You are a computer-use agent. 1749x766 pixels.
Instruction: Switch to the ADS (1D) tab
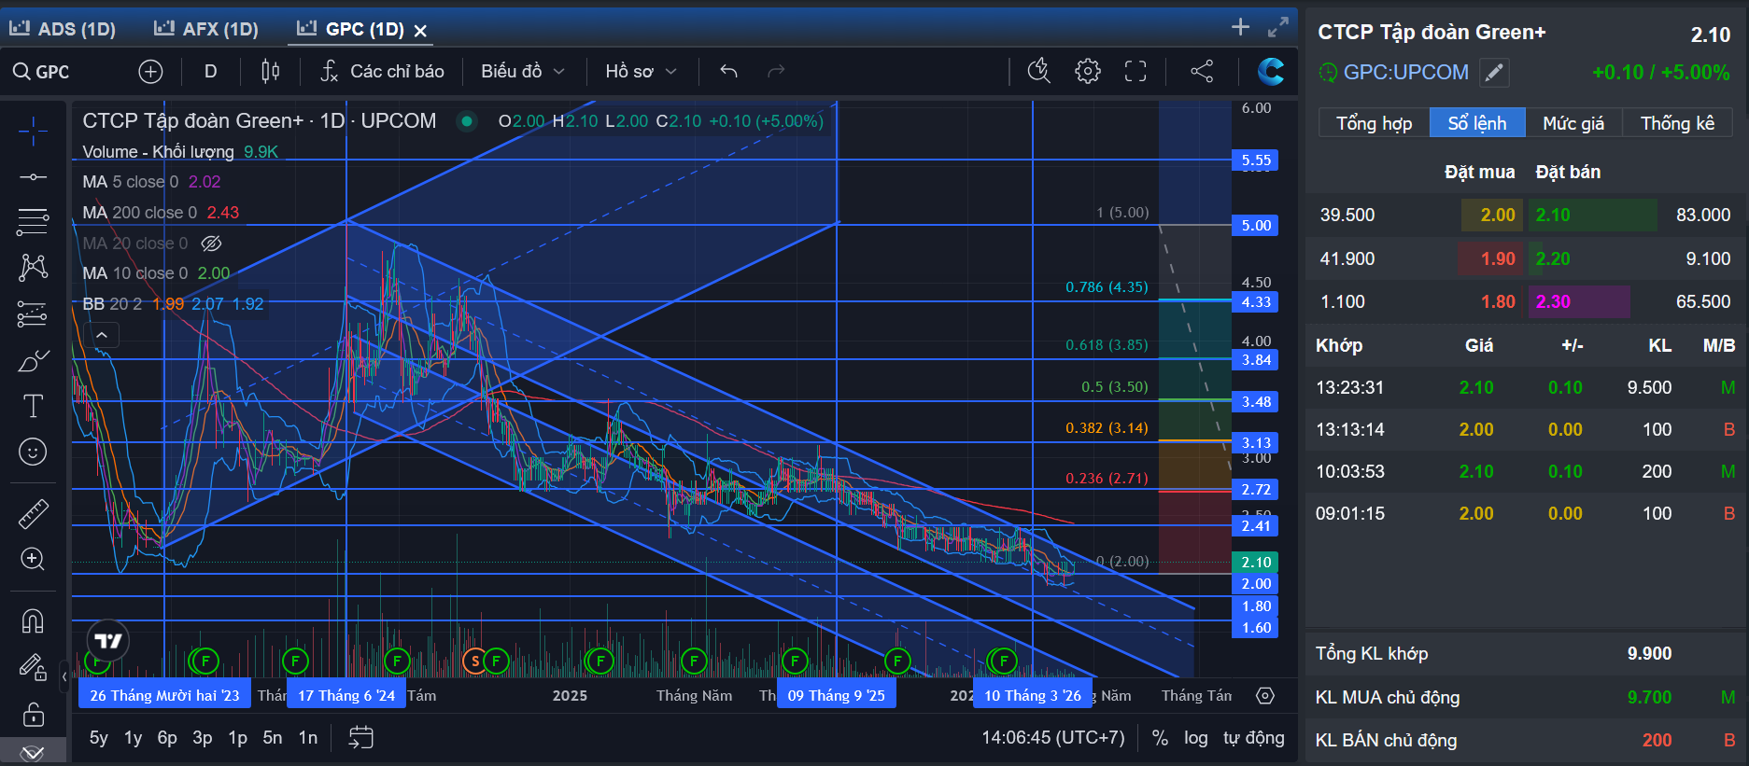point(63,29)
